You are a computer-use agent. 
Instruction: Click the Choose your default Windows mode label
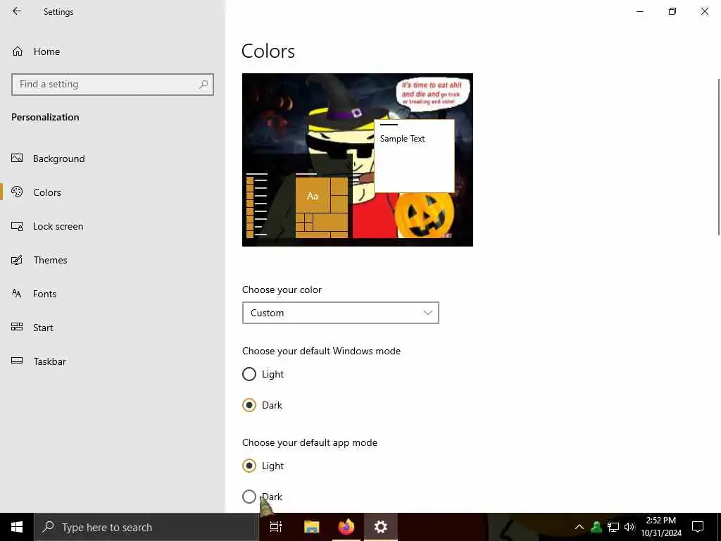tap(321, 351)
